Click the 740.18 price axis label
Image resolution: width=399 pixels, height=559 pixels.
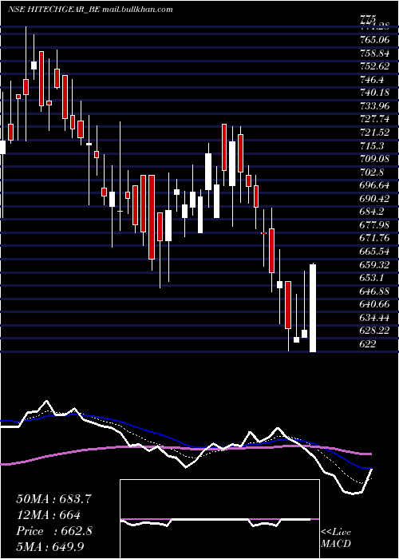375,93
